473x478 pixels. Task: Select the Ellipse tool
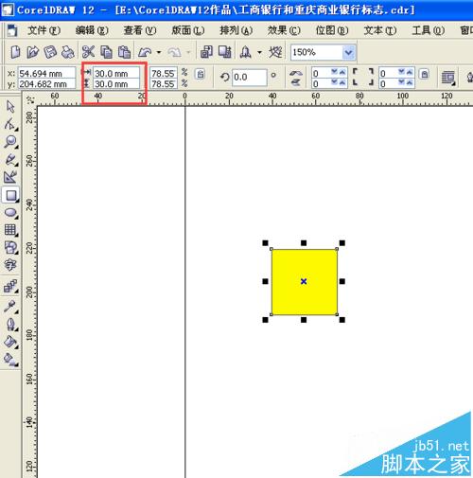[10, 213]
